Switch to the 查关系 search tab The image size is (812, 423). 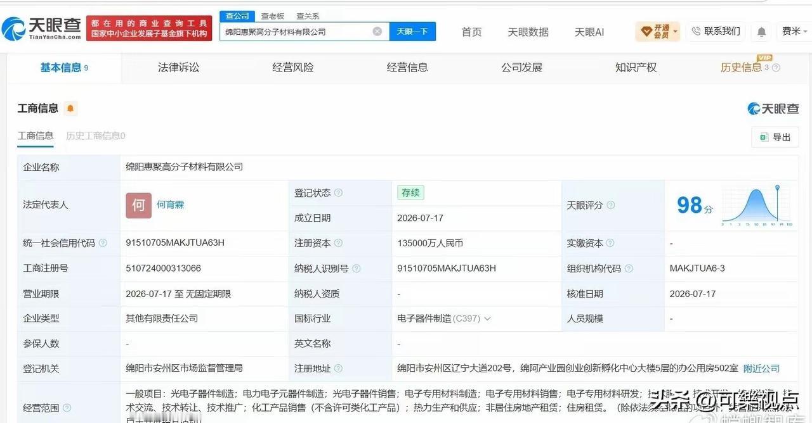pyautogui.click(x=308, y=16)
